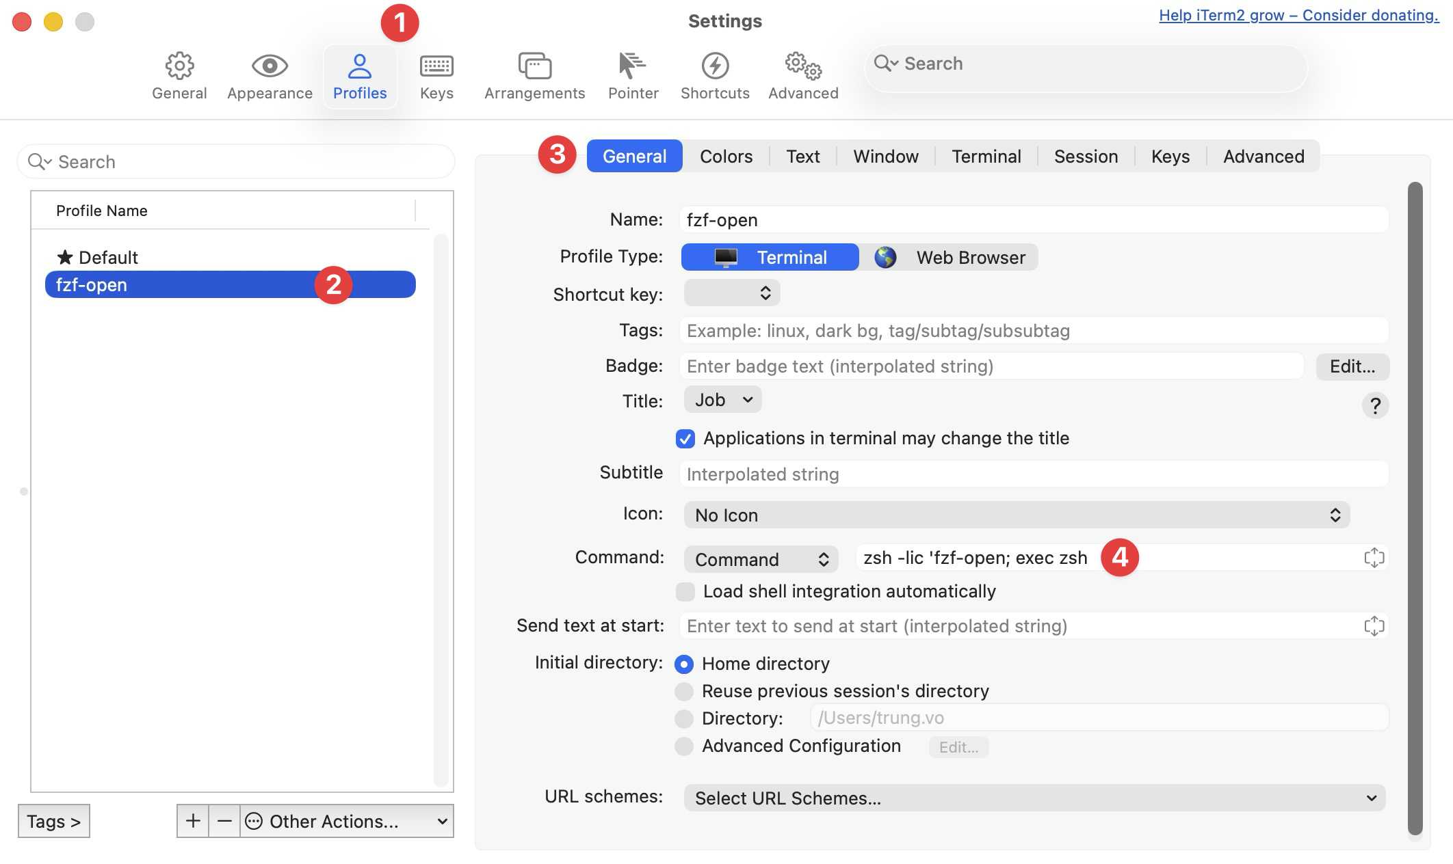Image resolution: width=1453 pixels, height=864 pixels.
Task: Switch to the Session tab
Action: coord(1086,157)
